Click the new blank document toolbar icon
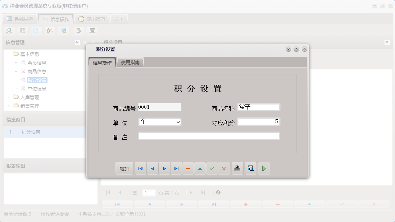The width and height of the screenshot is (395, 222). click(x=36, y=31)
